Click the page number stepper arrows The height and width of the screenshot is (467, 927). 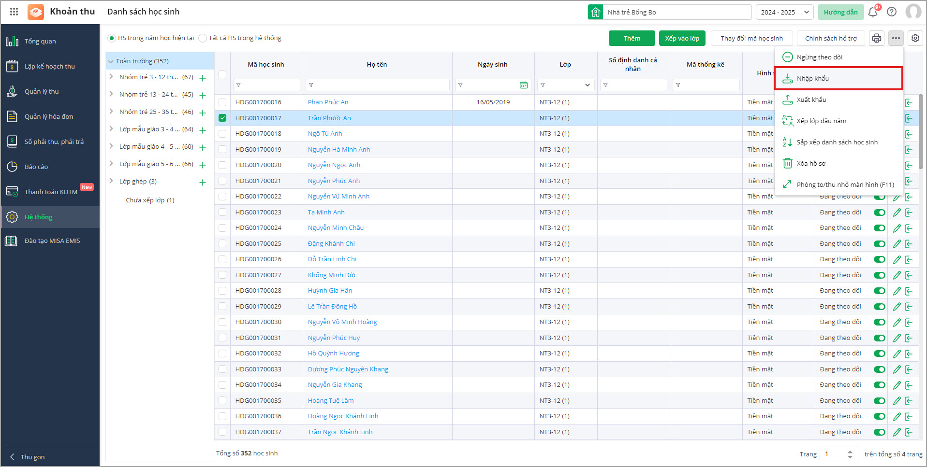tap(850, 454)
